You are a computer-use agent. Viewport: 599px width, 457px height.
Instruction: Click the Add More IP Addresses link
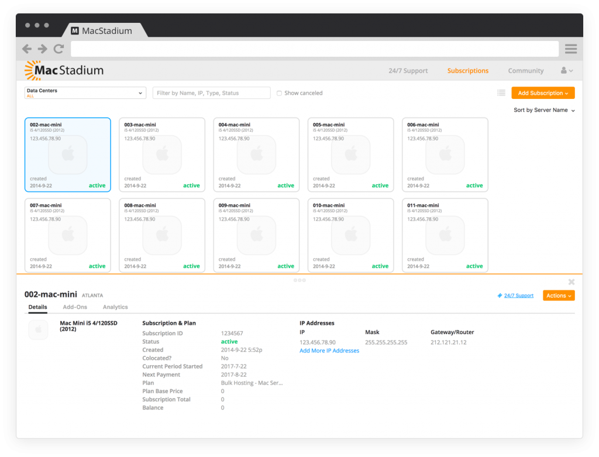[329, 351]
